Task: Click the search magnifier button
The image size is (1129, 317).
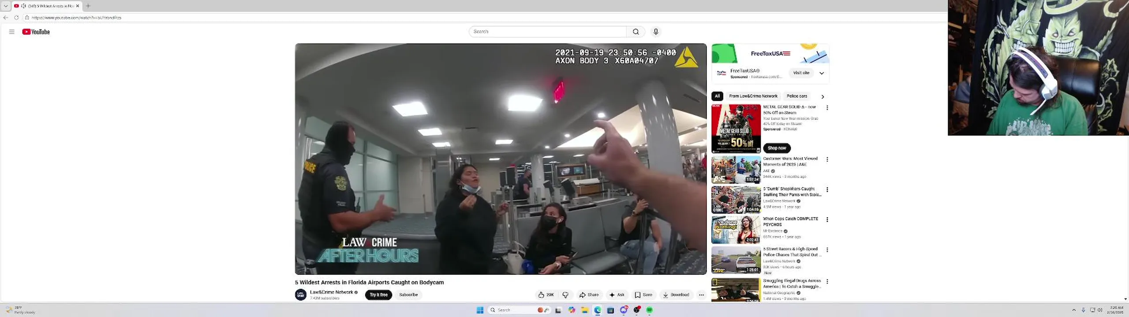Action: 636,32
